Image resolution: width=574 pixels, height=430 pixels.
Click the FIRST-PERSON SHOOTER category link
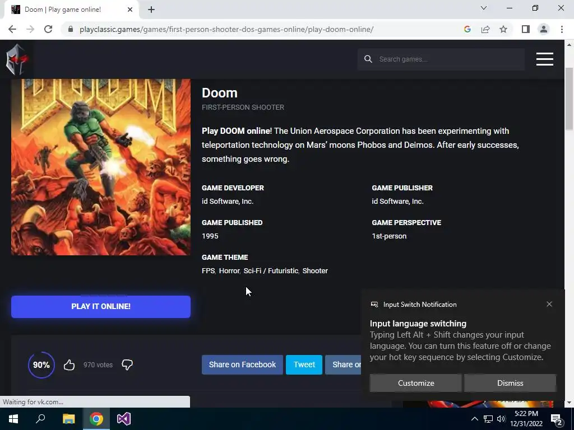[243, 107]
